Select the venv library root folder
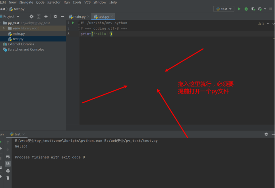The image size is (275, 188). [33, 28]
